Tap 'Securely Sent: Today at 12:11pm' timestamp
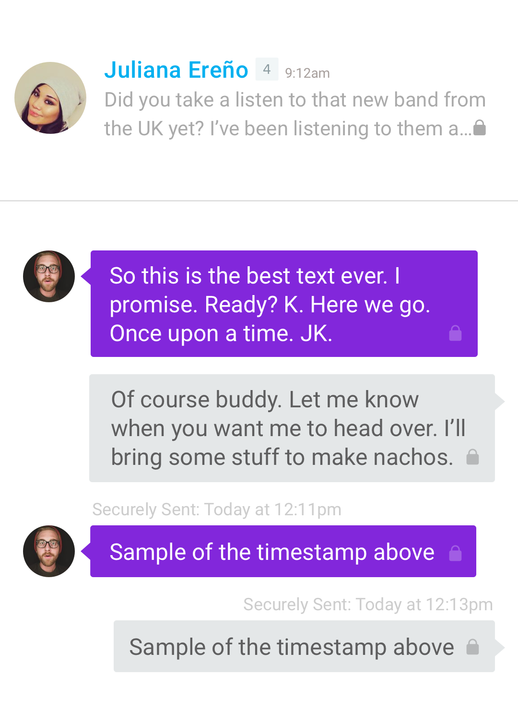The width and height of the screenshot is (518, 711). (217, 510)
